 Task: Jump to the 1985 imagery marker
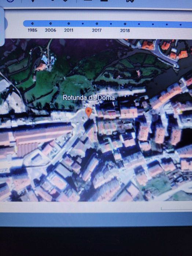(x=32, y=23)
